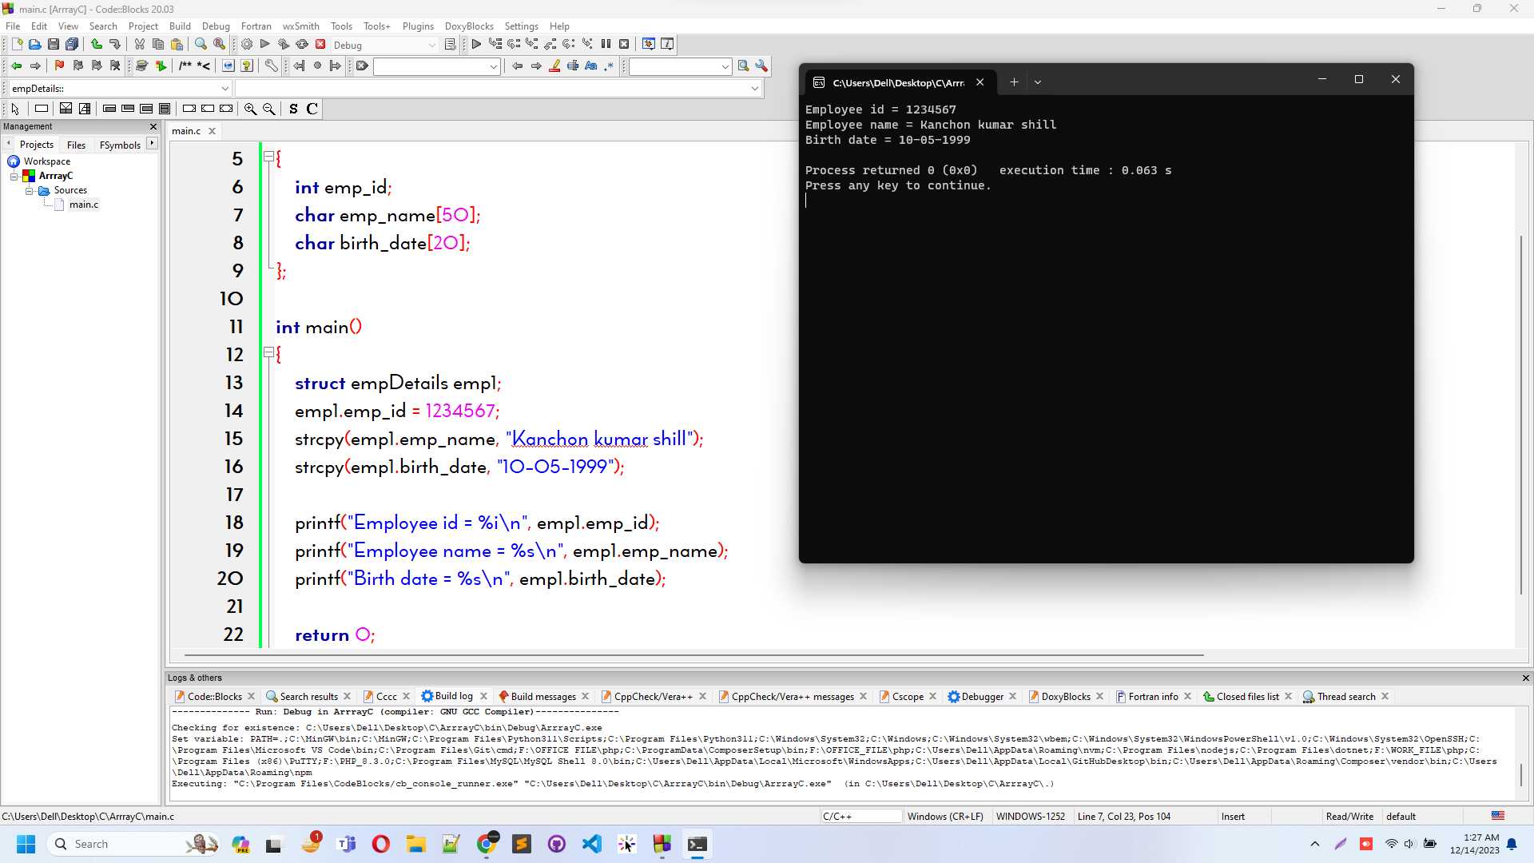Viewport: 1534px width, 863px height.
Task: Collapse the main function fold at line 12
Action: (x=268, y=352)
